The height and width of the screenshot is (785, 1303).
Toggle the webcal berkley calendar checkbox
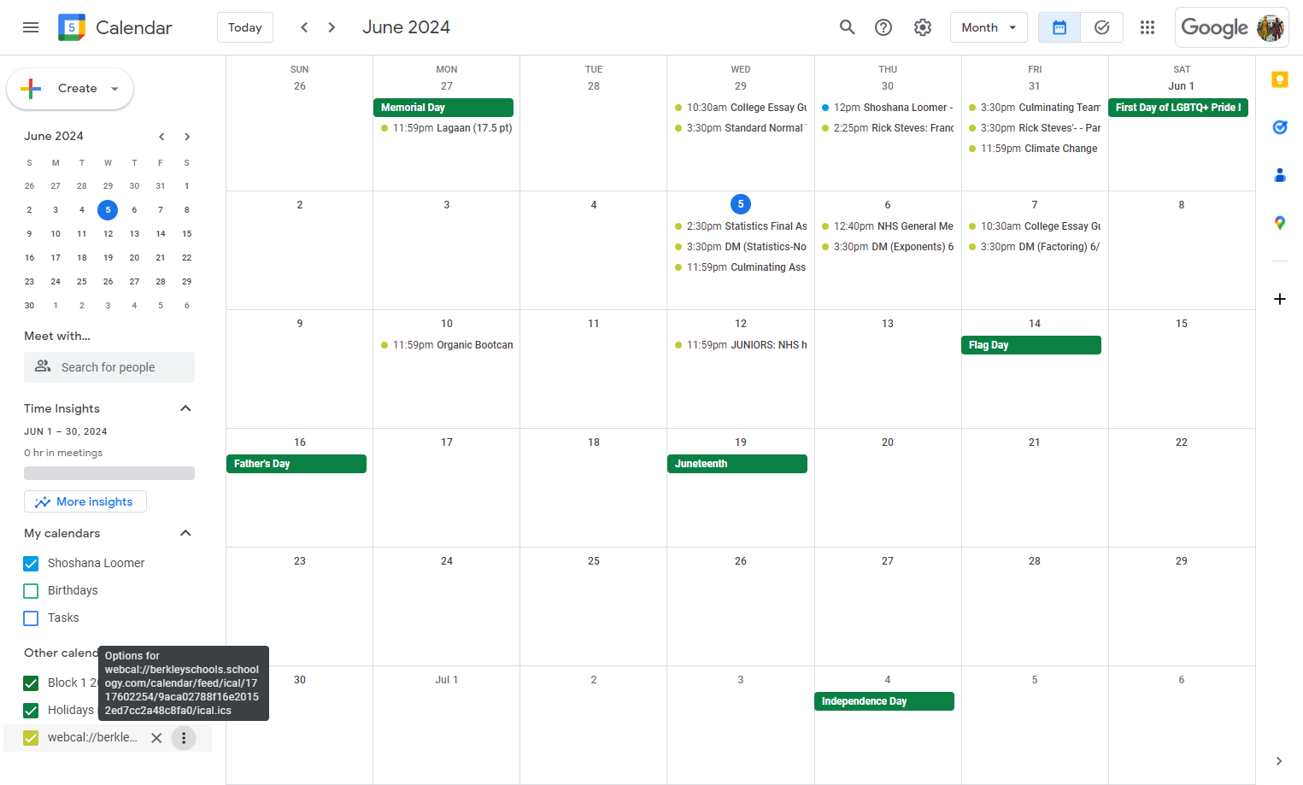tap(31, 738)
